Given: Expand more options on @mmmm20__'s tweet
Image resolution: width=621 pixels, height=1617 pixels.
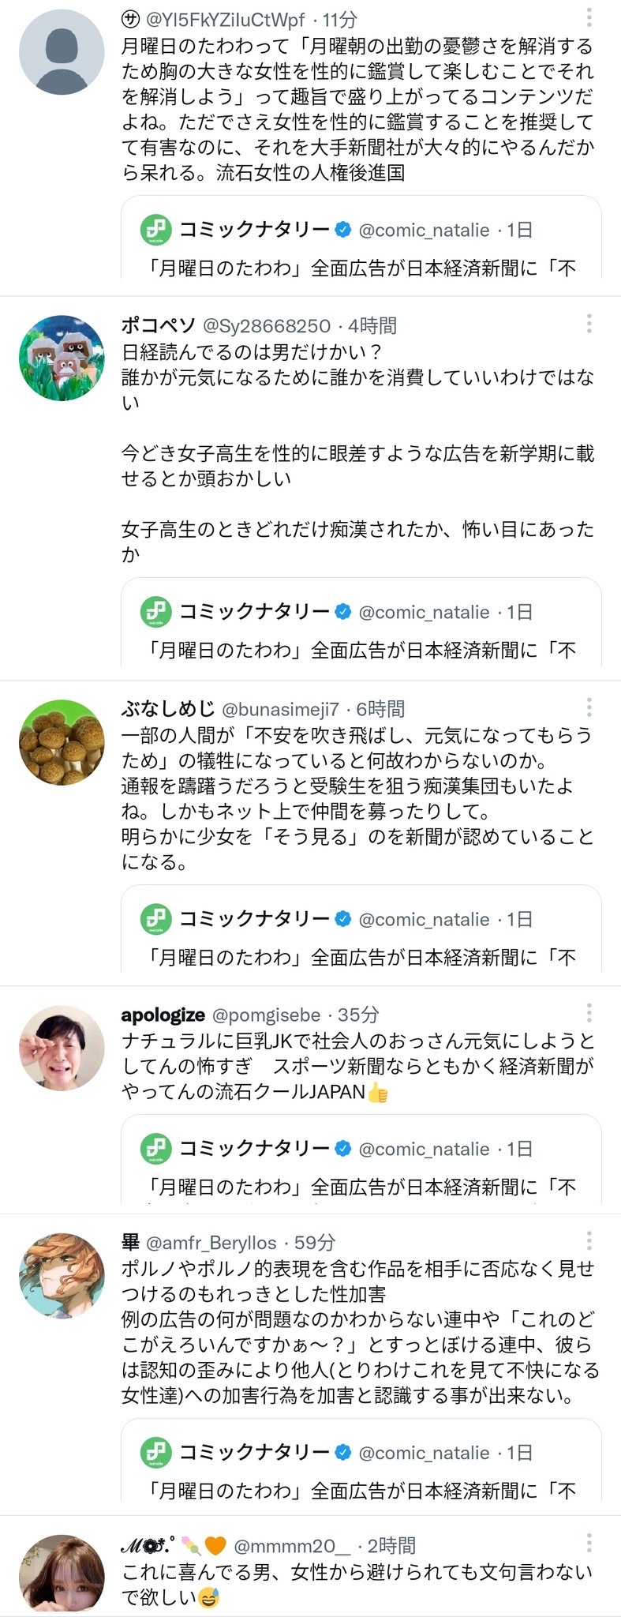Looking at the screenshot, I should point(589,1543).
